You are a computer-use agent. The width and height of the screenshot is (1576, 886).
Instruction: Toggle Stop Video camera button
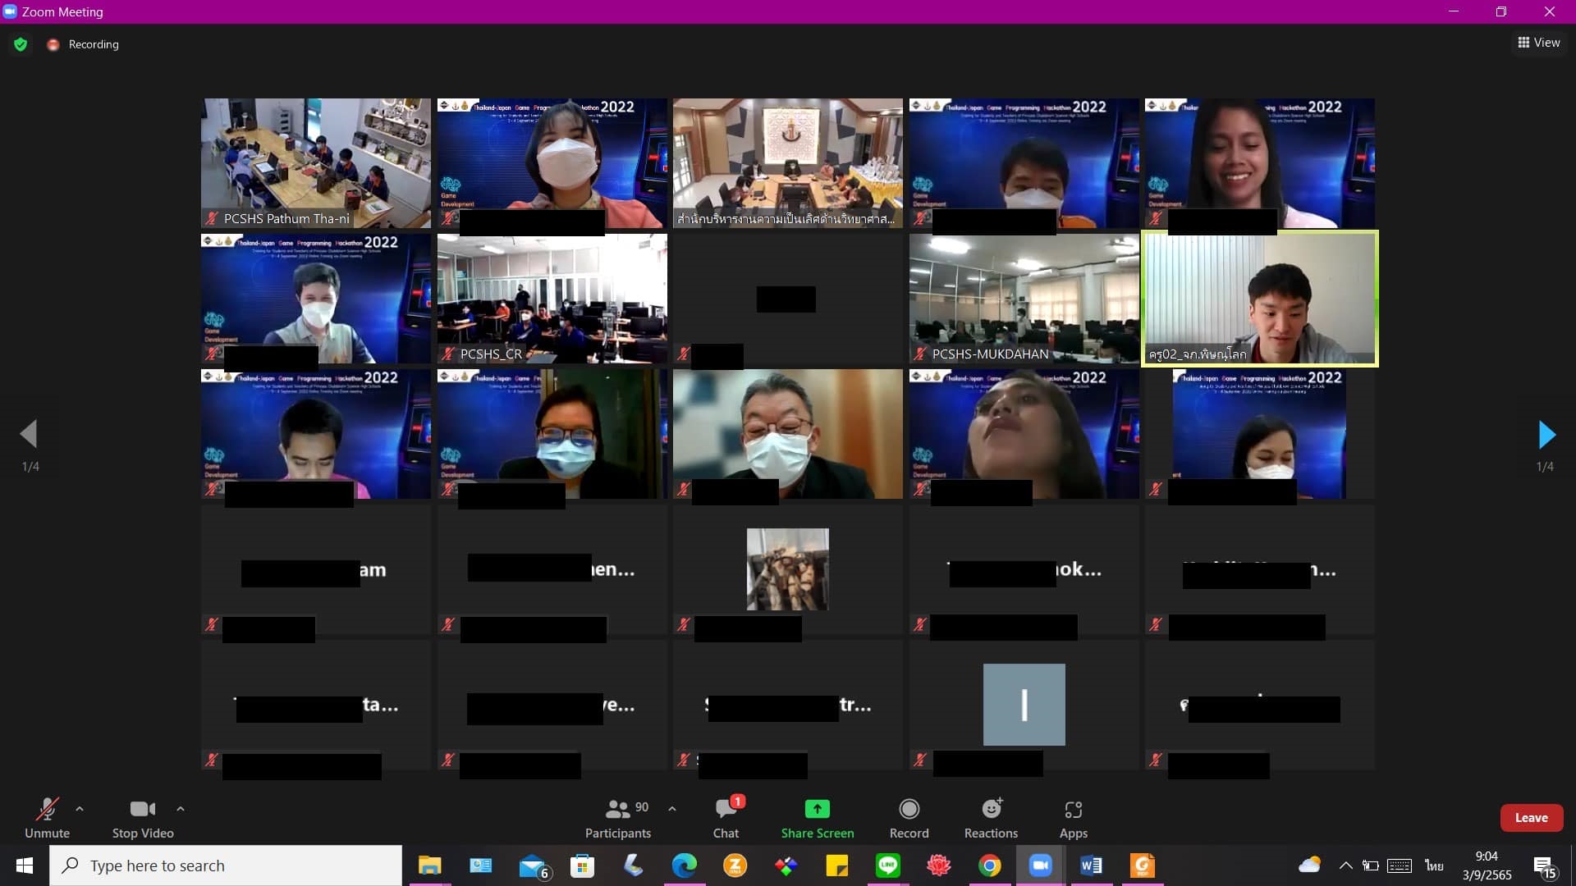click(143, 818)
